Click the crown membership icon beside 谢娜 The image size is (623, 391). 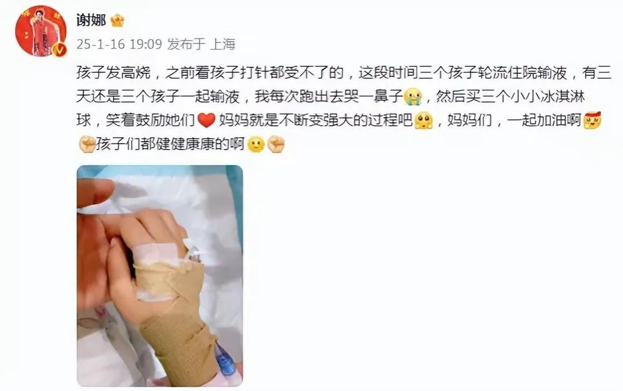117,21
